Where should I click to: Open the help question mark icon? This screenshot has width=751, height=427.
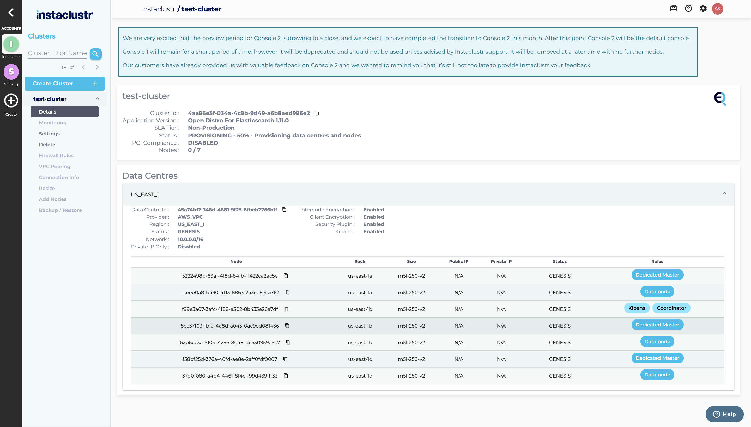(688, 9)
